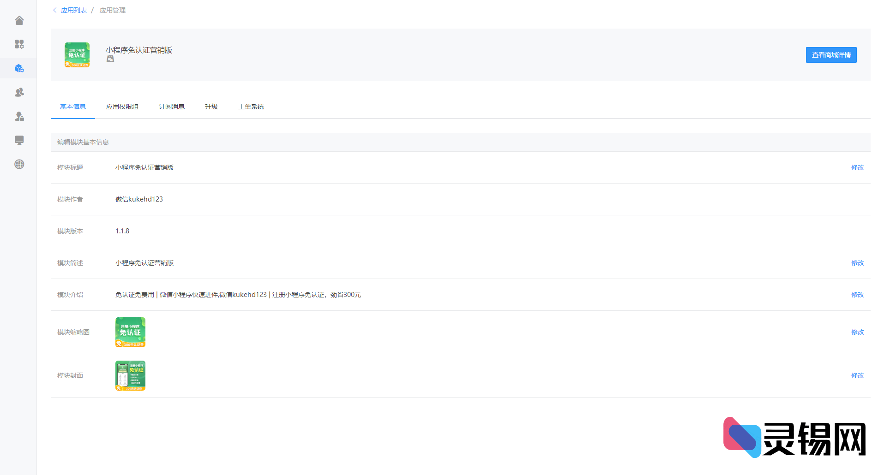
Task: Select the 基本信息 tab
Action: click(73, 107)
